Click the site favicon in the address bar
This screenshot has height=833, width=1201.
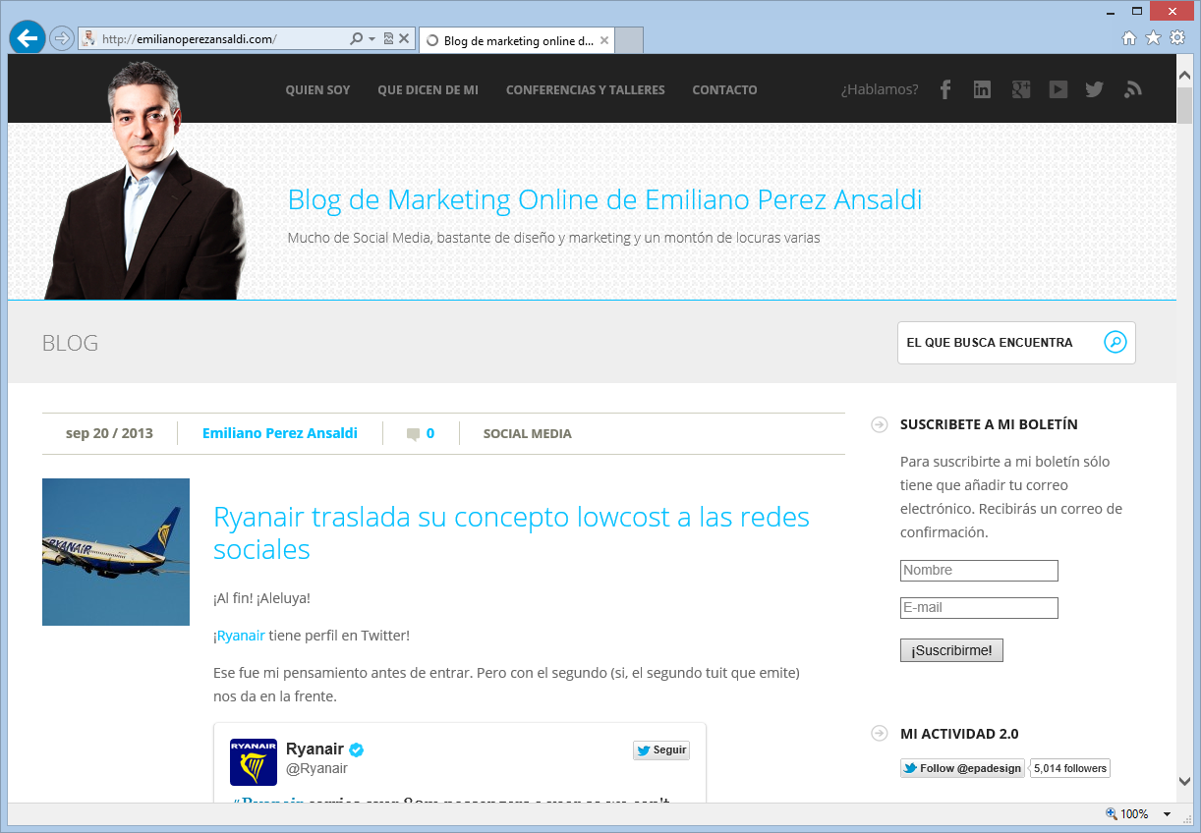pos(89,39)
